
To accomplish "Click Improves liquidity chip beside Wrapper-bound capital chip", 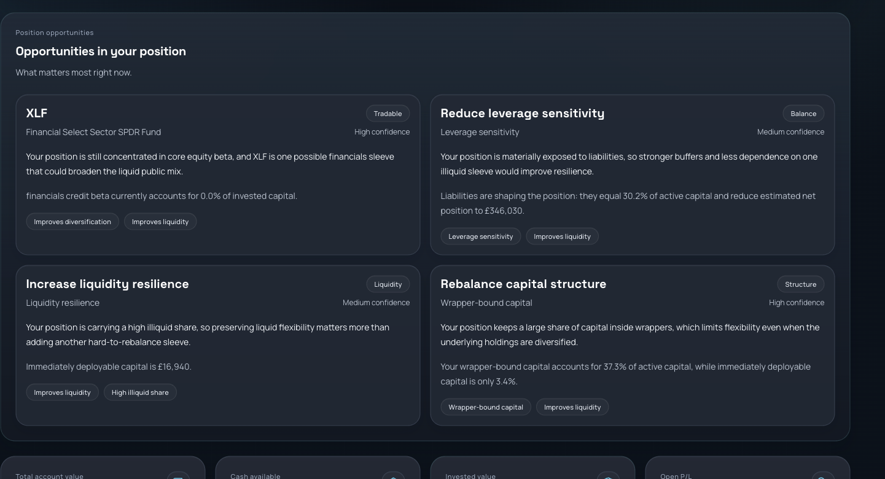I will [x=572, y=407].
